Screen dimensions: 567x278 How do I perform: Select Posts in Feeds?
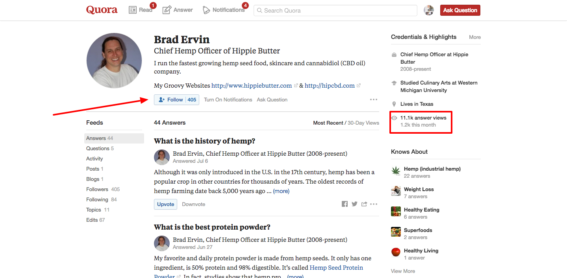coord(95,169)
